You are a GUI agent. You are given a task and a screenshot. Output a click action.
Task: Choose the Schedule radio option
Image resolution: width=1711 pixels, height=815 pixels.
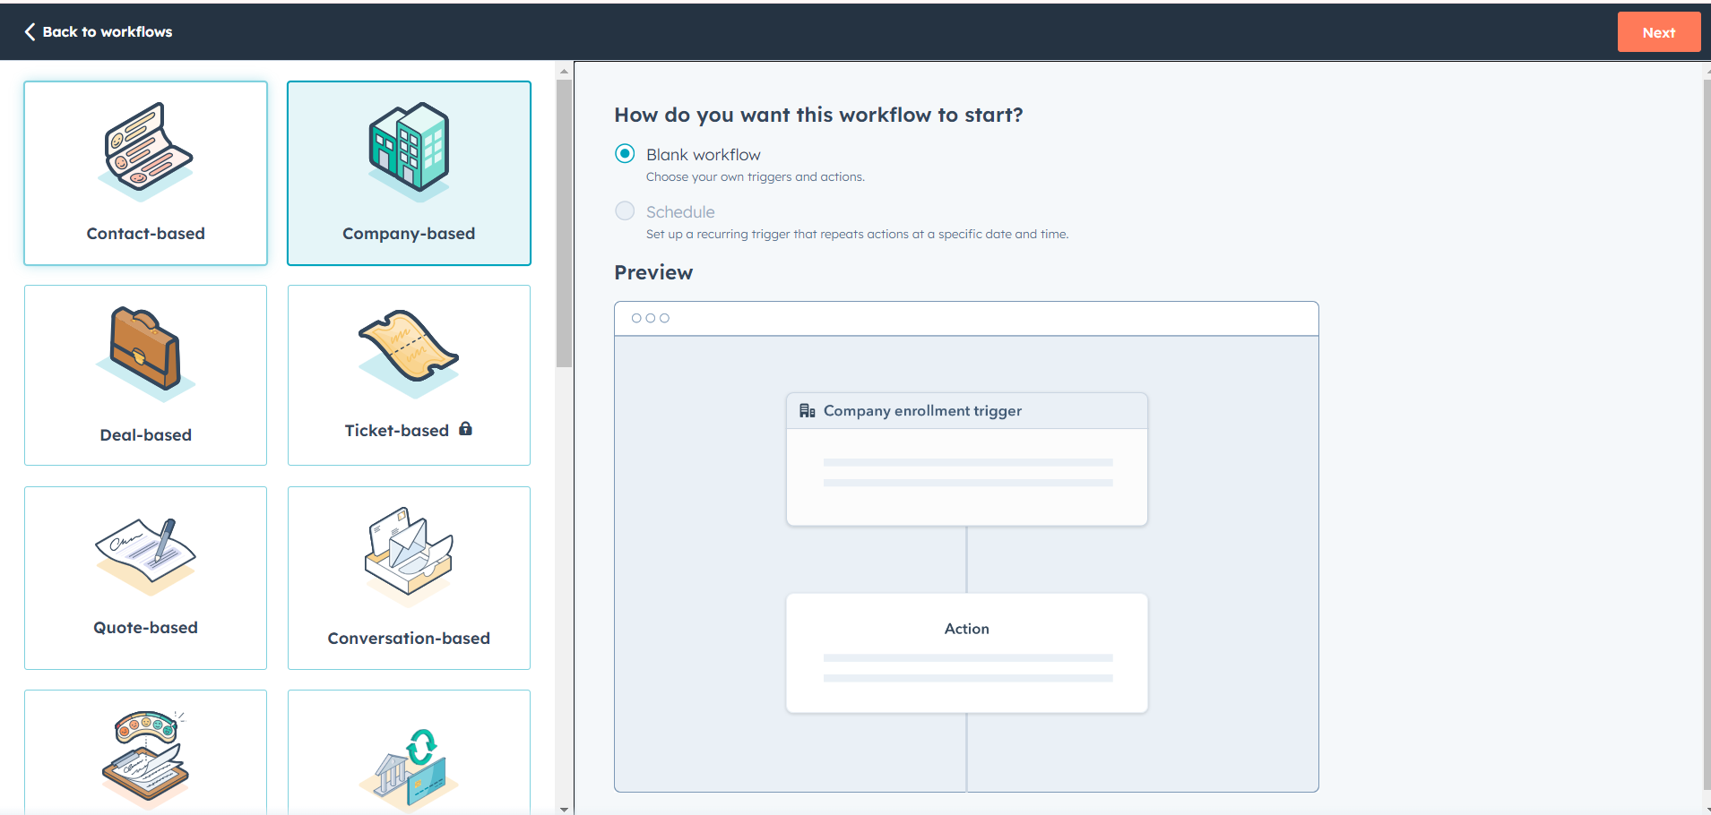tap(625, 211)
